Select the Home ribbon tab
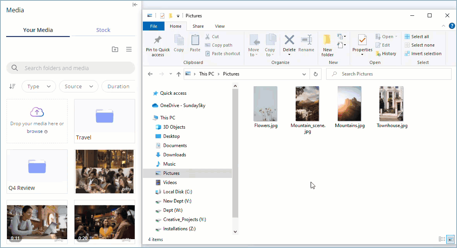This screenshot has width=457, height=248. point(176,26)
